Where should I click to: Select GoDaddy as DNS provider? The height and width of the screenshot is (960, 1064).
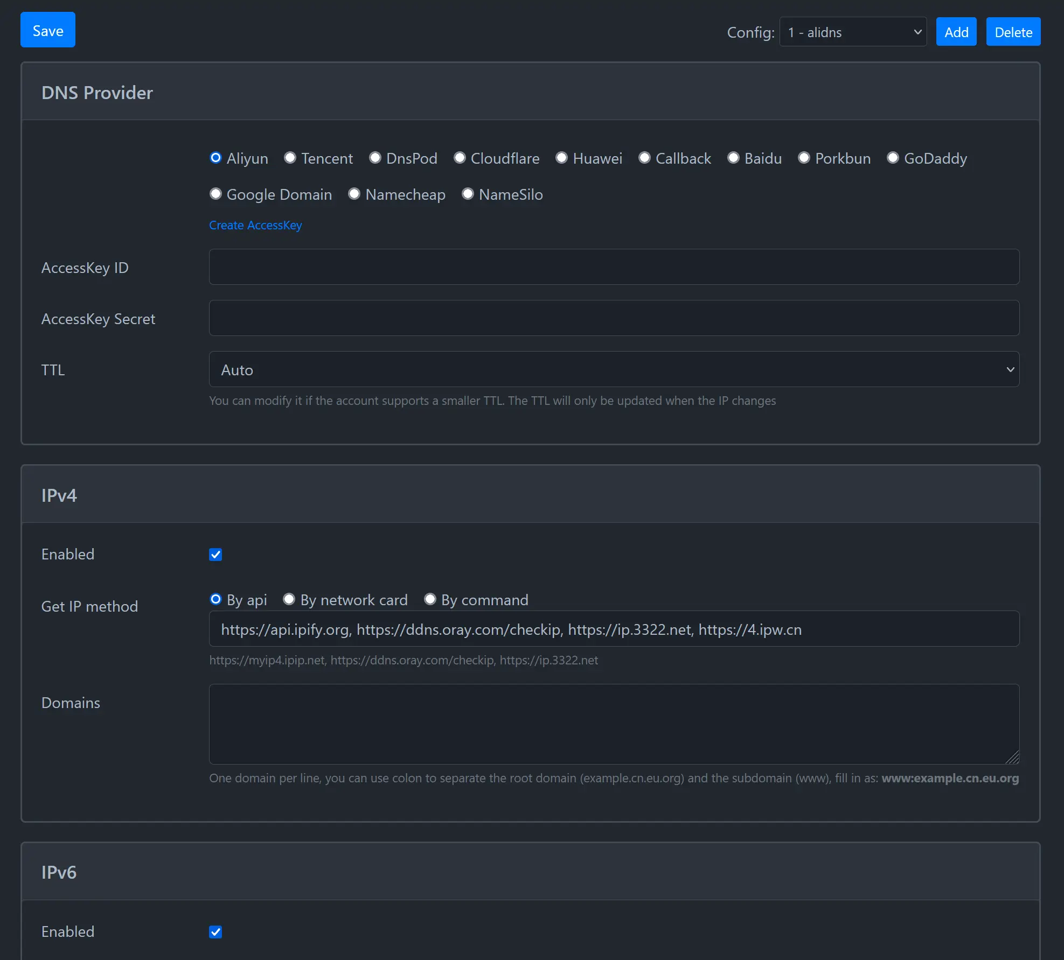[893, 158]
